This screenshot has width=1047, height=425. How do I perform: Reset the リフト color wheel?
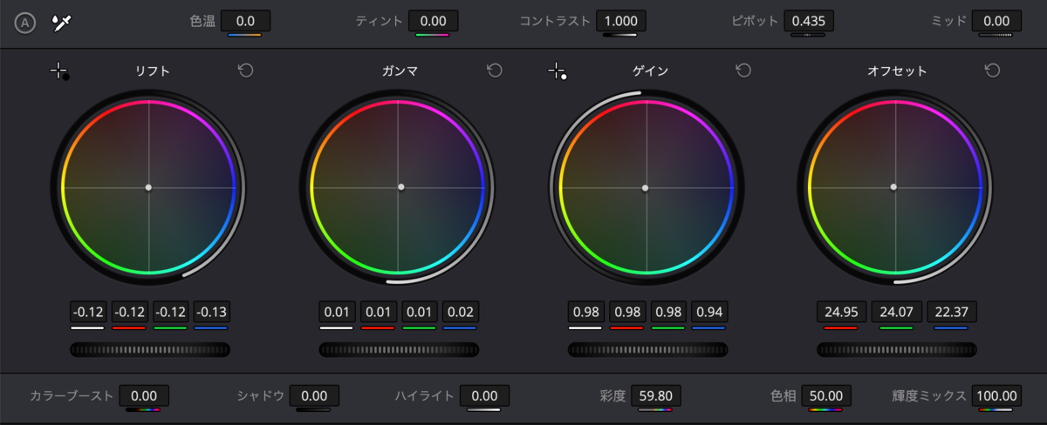click(x=246, y=71)
